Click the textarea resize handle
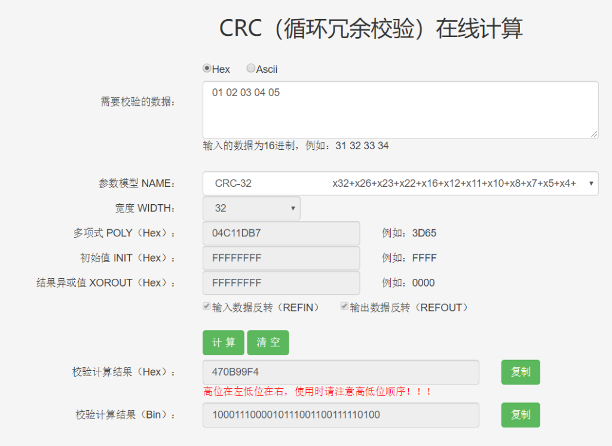612x446 pixels. (x=595, y=136)
